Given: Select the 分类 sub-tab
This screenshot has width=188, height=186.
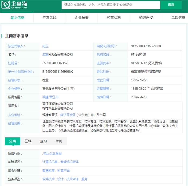Looking at the screenshot, I should coord(13,141).
